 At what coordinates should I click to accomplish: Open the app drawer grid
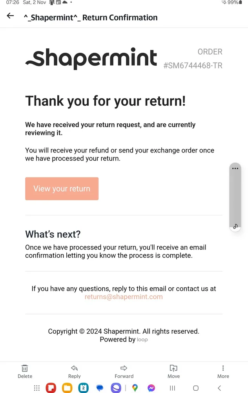[x=37, y=388]
